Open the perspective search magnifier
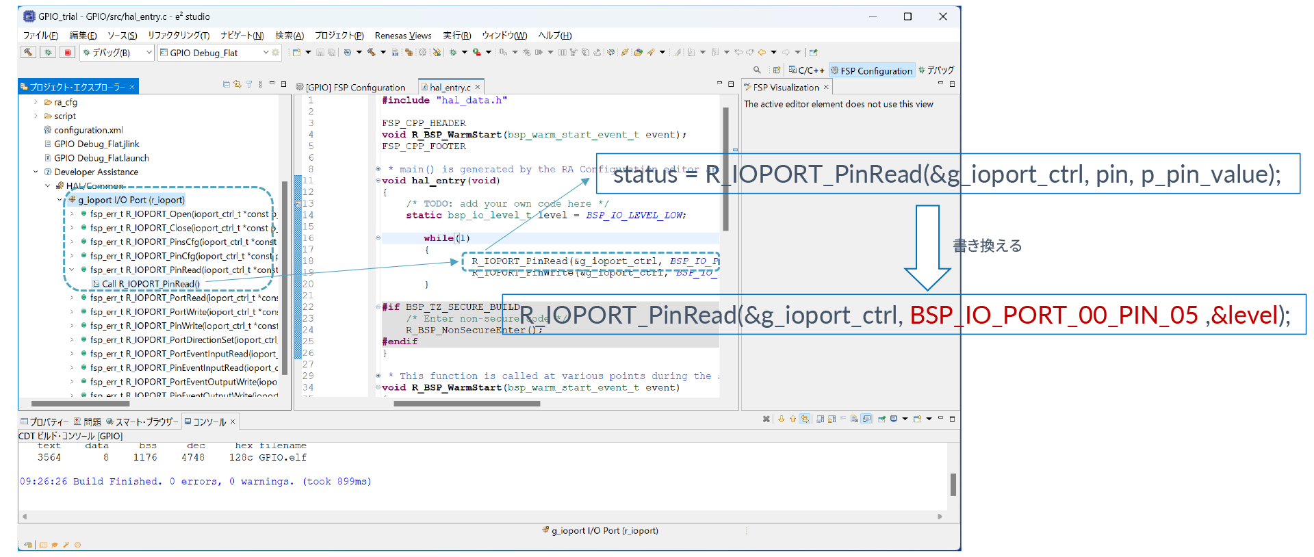The height and width of the screenshot is (557, 1314). point(757,70)
